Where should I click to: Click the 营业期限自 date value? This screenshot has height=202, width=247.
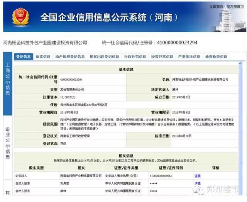(69, 112)
